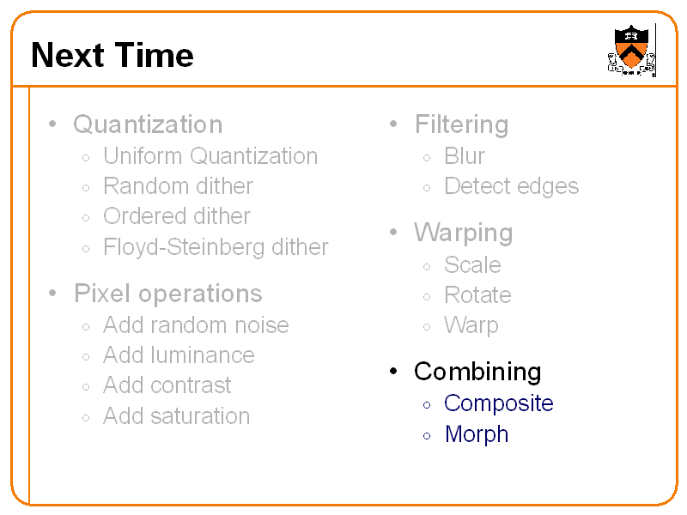This screenshot has width=687, height=515.
Task: Click the Add saturation item
Action: [x=177, y=416]
